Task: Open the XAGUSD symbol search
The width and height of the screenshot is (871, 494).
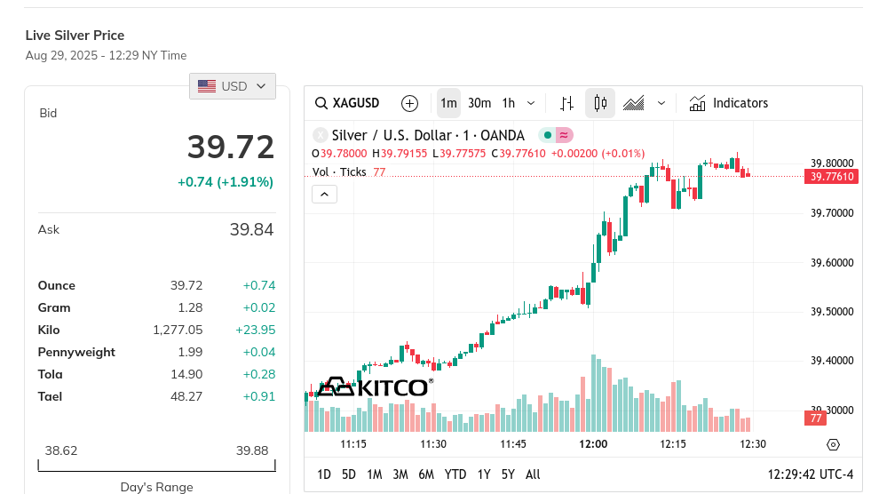Action: pyautogui.click(x=347, y=103)
